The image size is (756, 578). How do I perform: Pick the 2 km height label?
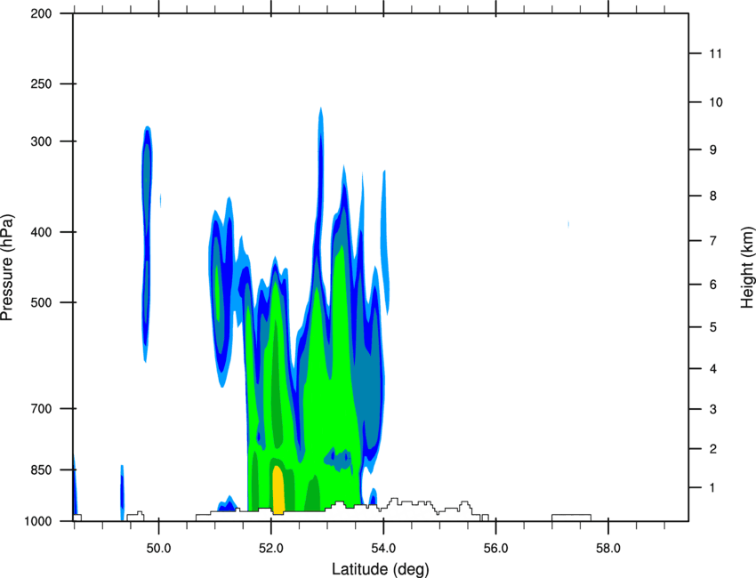713,449
